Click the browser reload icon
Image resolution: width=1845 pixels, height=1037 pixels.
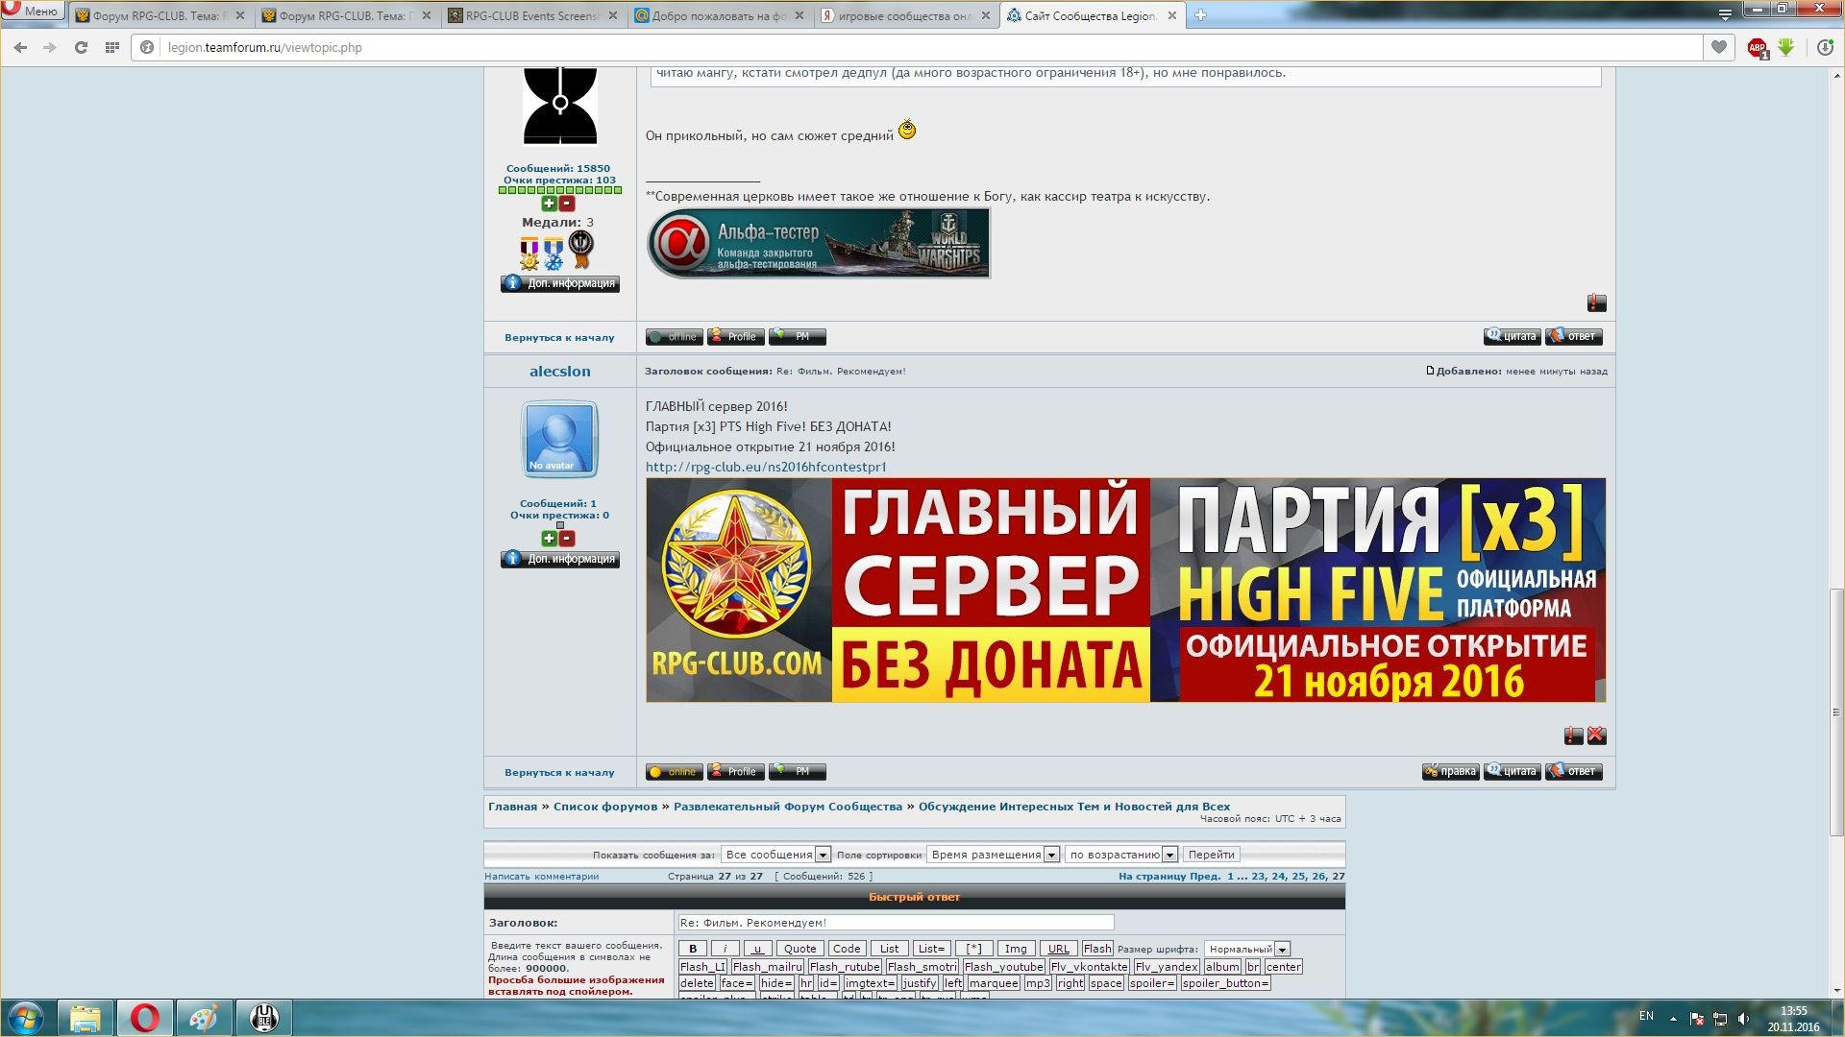[81, 47]
